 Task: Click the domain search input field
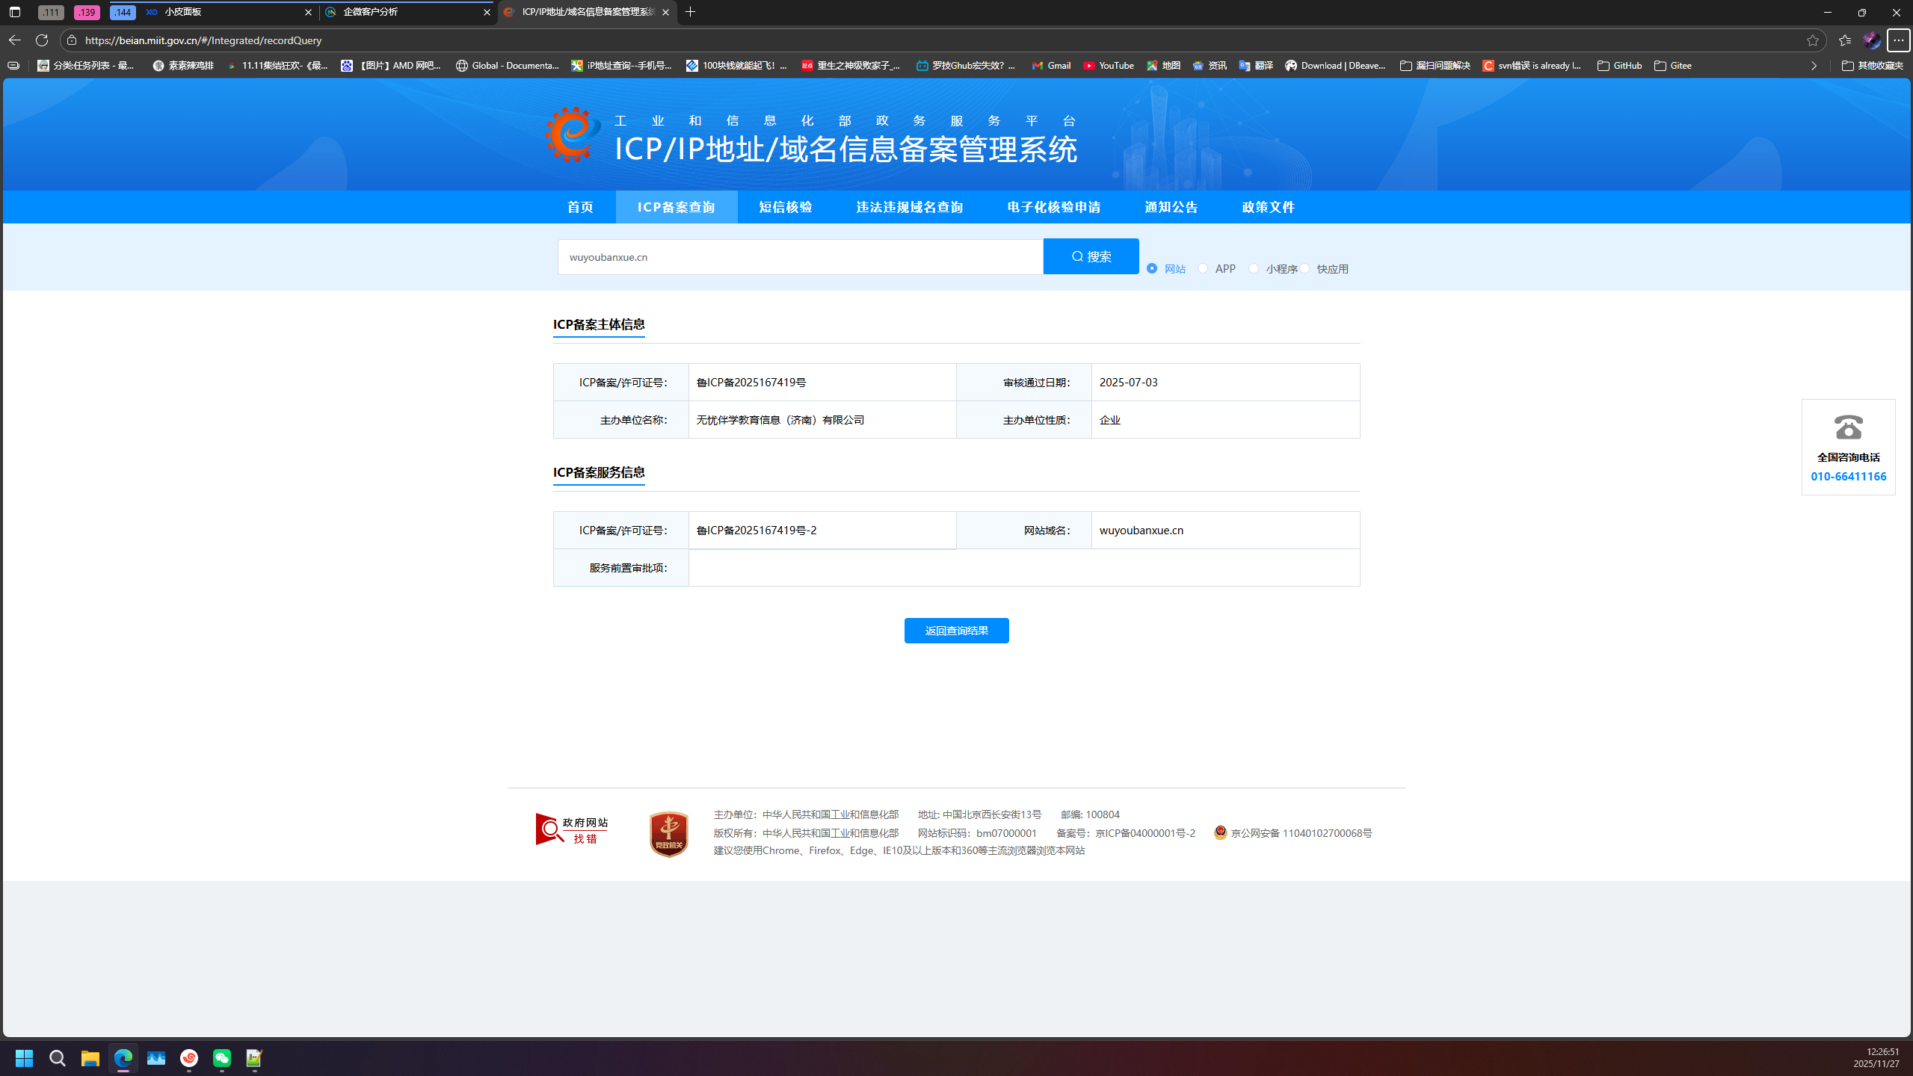(800, 257)
